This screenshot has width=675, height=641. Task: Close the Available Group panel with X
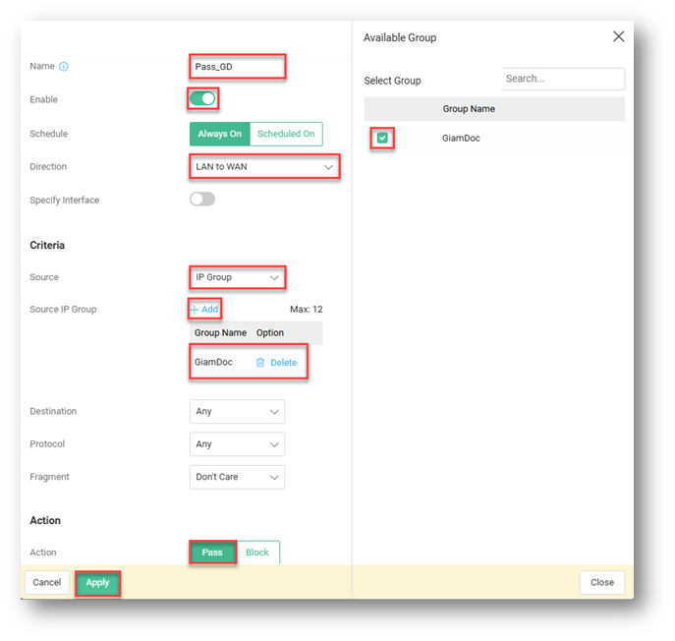[618, 36]
